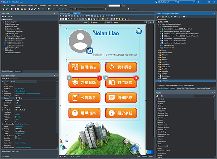Switch to the Code view tab

coord(139,156)
